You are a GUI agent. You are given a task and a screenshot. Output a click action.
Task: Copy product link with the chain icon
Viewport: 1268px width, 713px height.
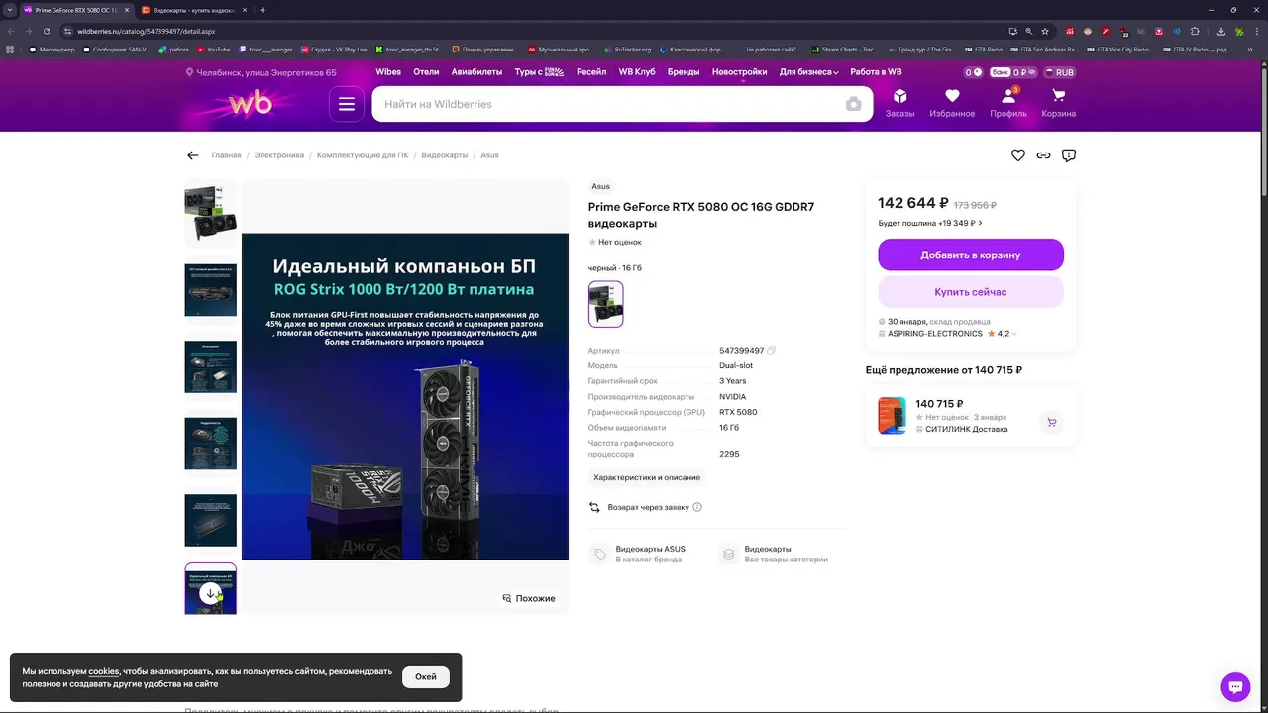tap(1043, 155)
